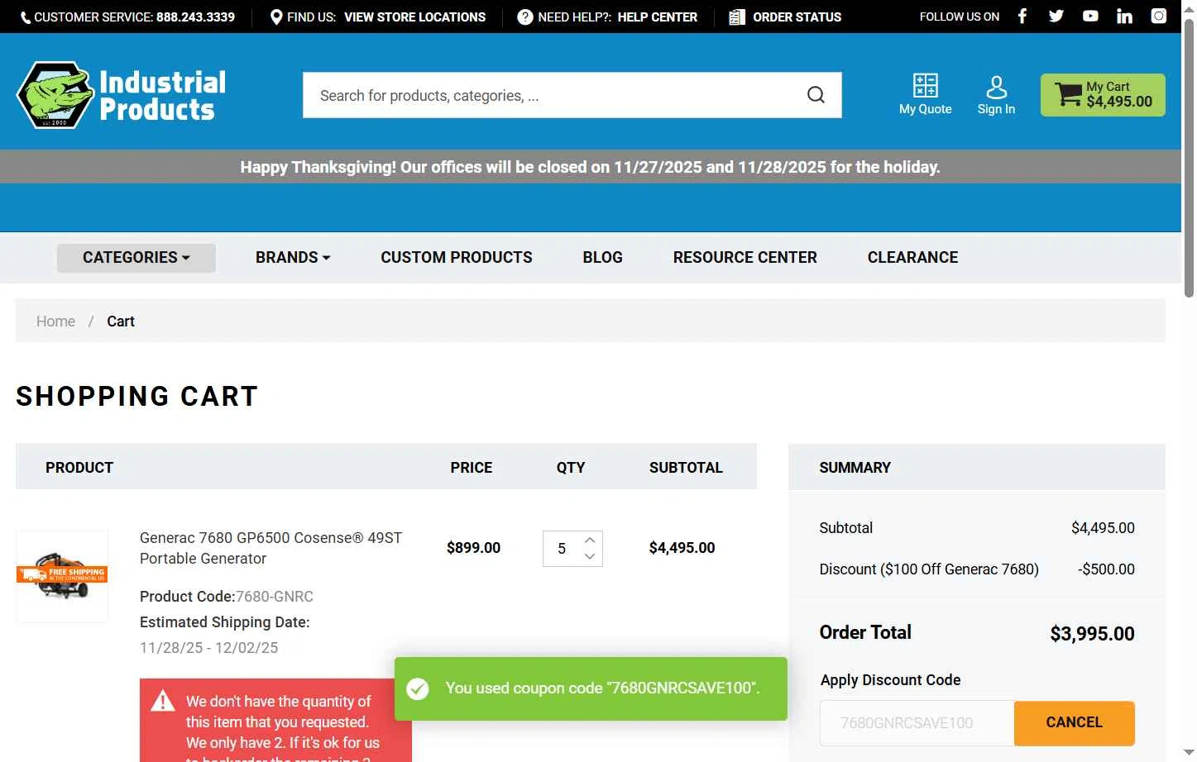
Task: Click the Cart breadcrumb text
Action: tap(121, 321)
